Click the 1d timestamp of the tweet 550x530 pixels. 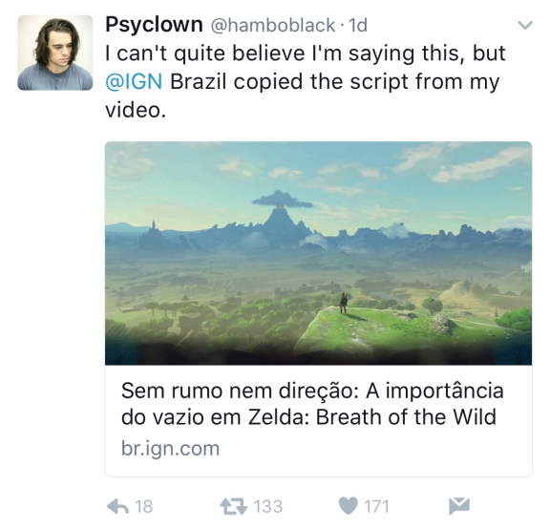pos(358,25)
